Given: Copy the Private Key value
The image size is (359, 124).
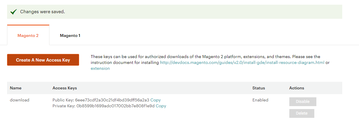Looking at the screenshot, I should 161,106.
